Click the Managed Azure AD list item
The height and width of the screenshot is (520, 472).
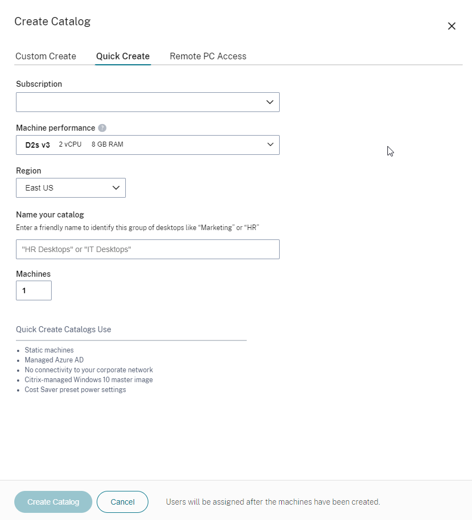(54, 360)
